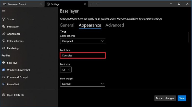Open the new tab profile dropdown chevron
Image resolution: width=192 pixels, height=107 pixels.
click(x=97, y=4)
